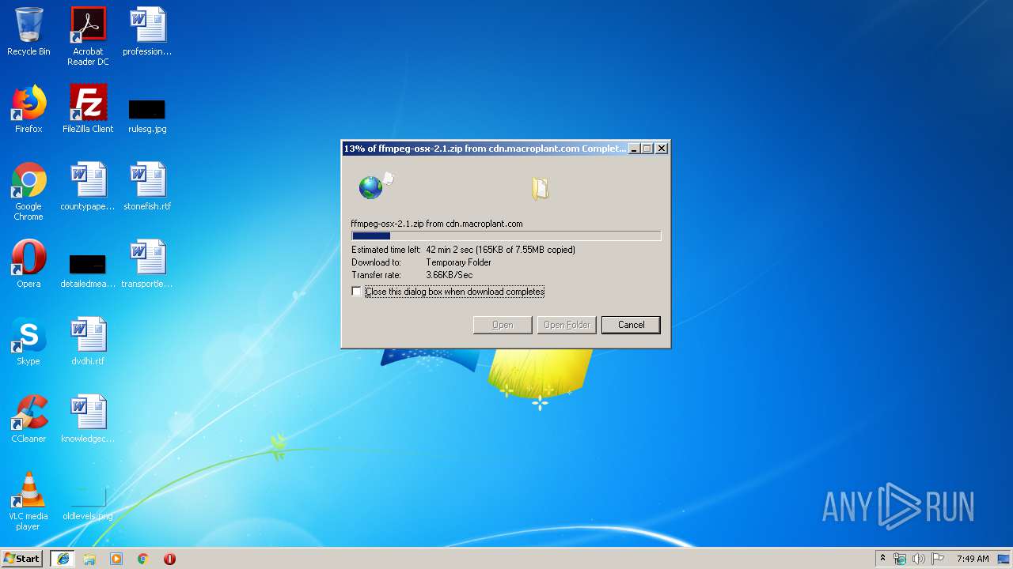The height and width of the screenshot is (569, 1013).
Task: Open the Recycle Bin desktop icon
Action: (x=28, y=32)
